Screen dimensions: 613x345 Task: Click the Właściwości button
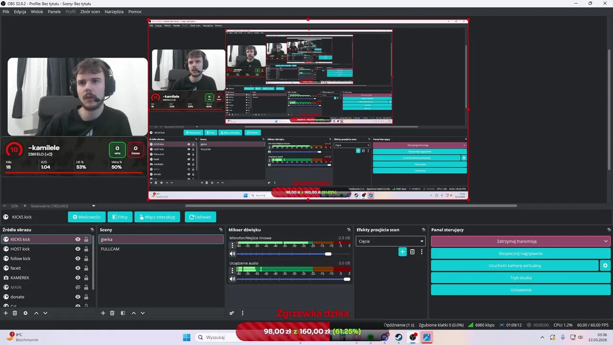tap(87, 217)
